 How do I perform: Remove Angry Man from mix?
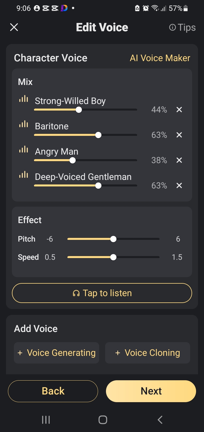pyautogui.click(x=179, y=160)
